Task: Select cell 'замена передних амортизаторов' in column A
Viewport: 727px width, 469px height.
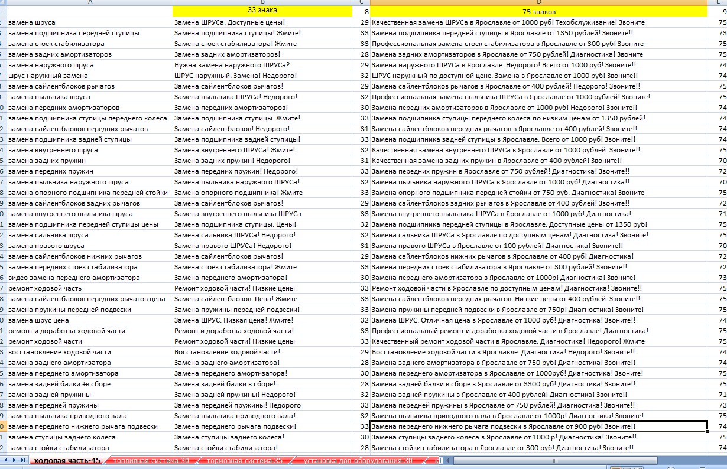Action: click(x=90, y=108)
